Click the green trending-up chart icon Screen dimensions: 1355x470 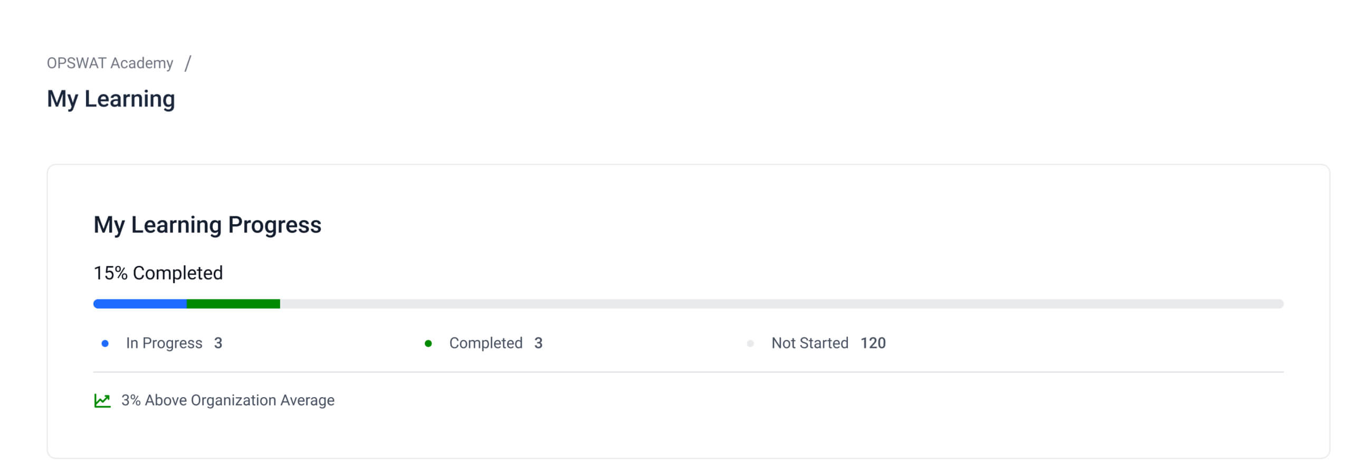point(102,401)
